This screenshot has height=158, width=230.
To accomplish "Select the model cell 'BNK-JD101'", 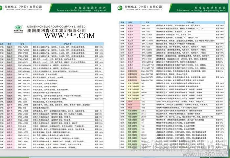I will tap(23, 62).
